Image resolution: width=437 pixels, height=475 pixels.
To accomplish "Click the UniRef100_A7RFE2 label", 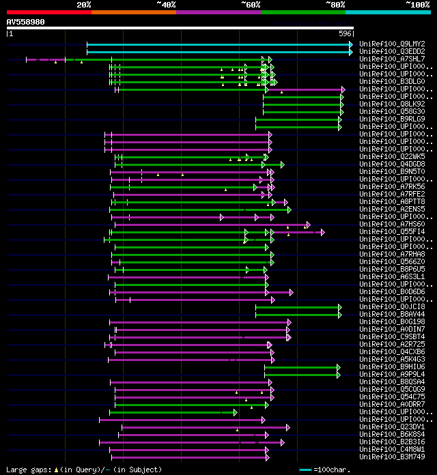I will point(392,194).
